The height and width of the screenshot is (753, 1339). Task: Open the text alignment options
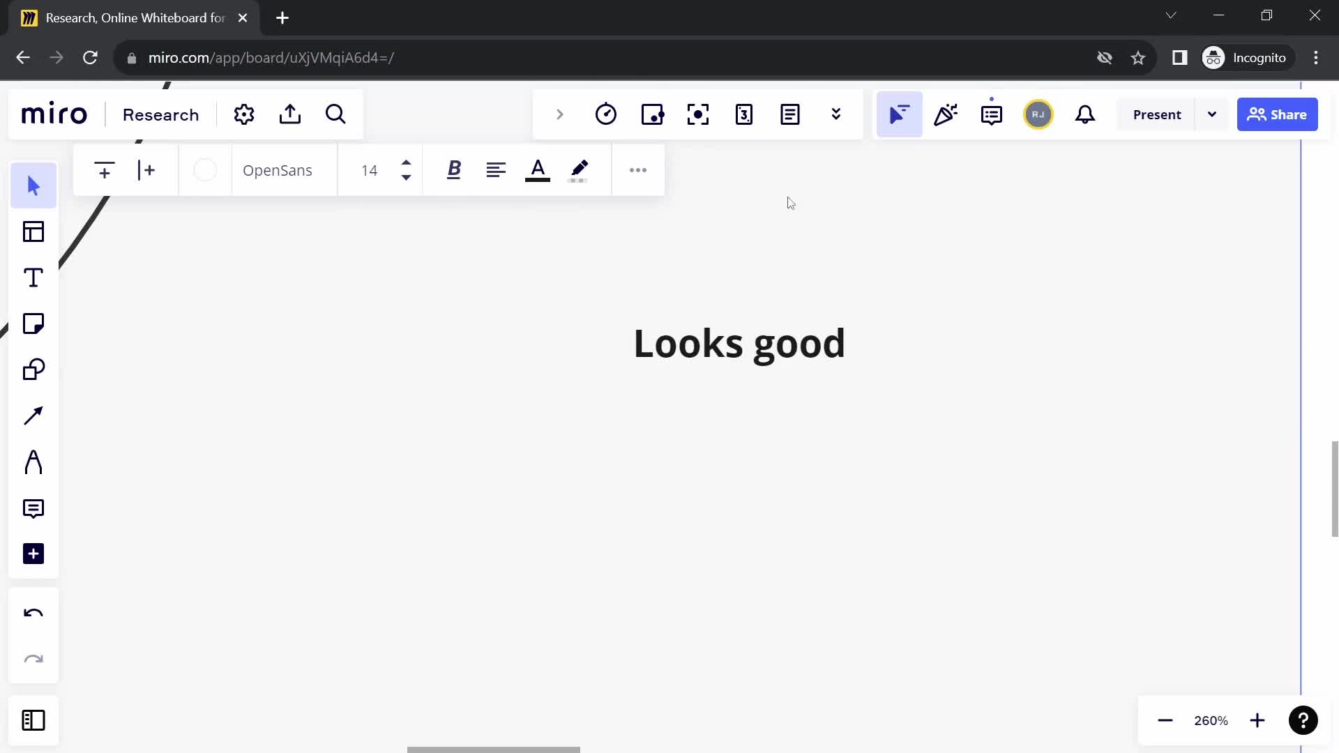pyautogui.click(x=497, y=170)
